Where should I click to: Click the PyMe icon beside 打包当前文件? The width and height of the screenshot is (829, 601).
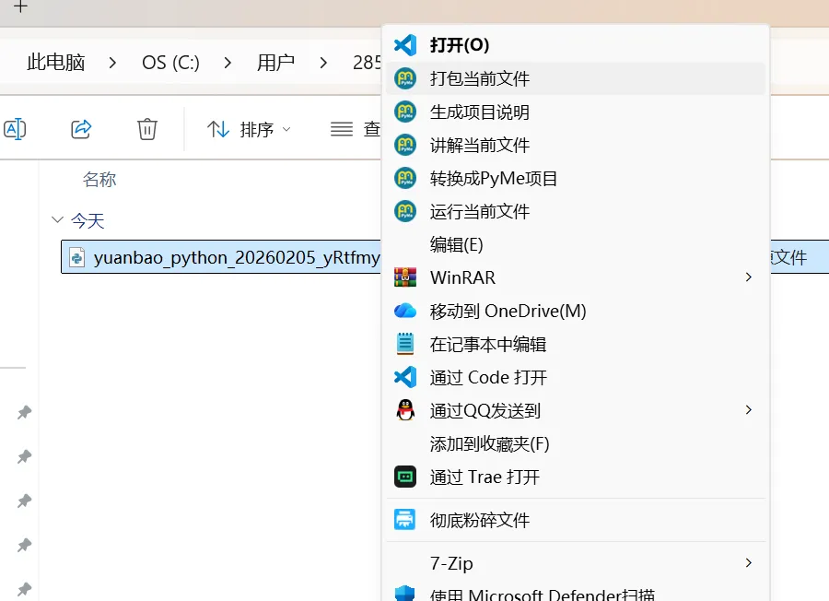(405, 78)
